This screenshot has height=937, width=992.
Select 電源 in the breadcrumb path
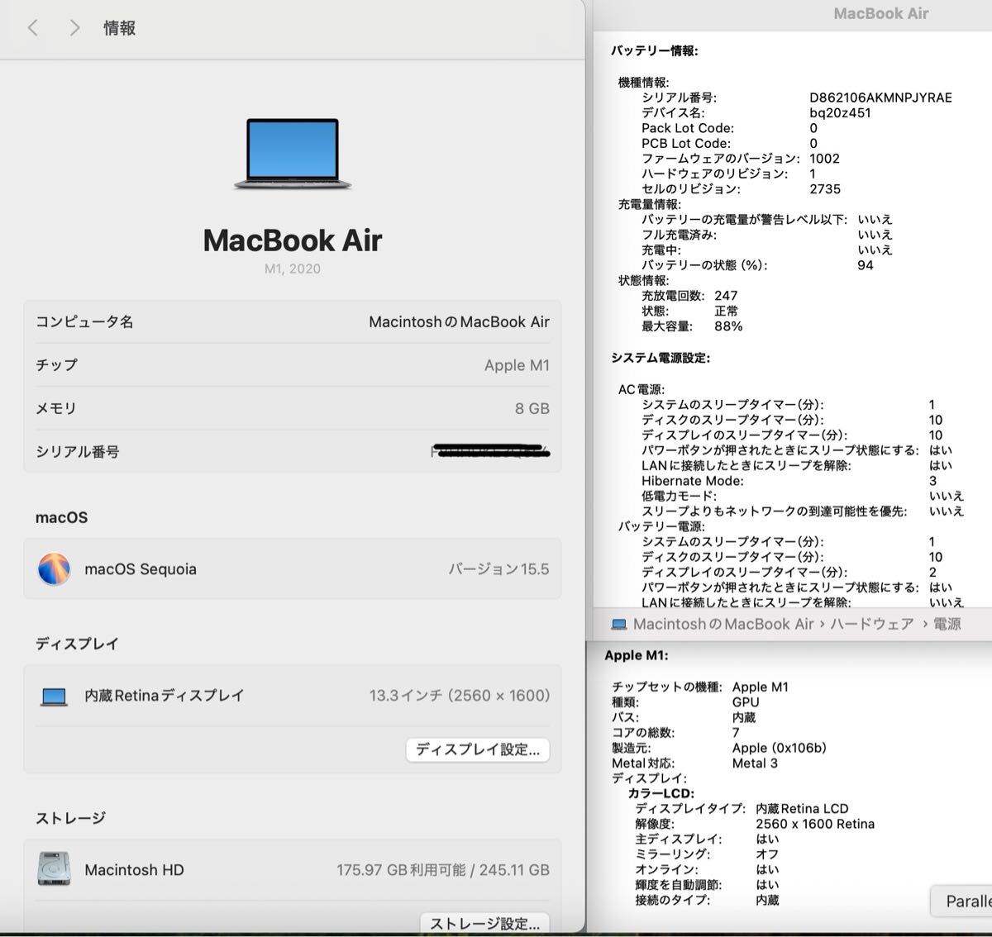point(947,625)
